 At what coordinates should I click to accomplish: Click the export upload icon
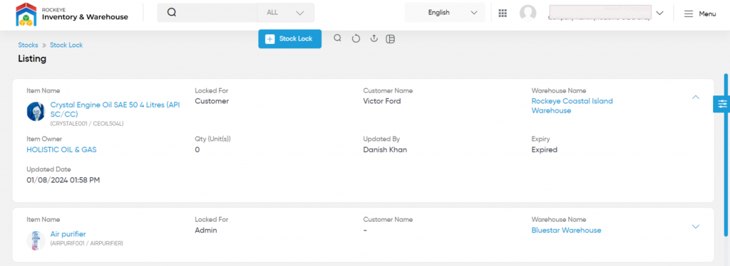(x=374, y=38)
